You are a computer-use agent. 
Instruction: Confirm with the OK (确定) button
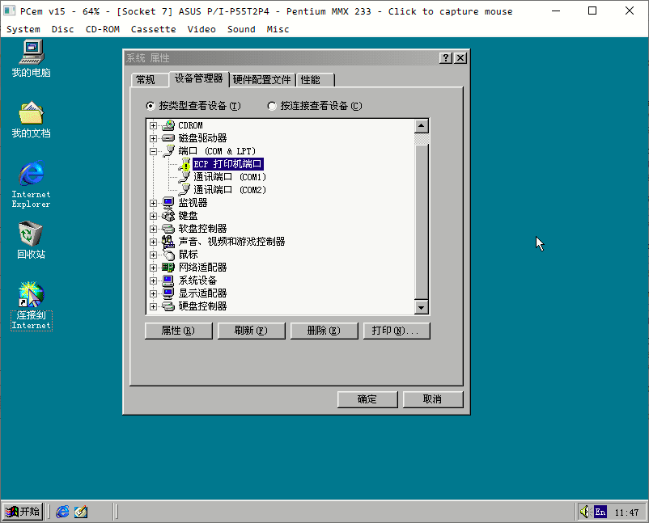point(367,399)
